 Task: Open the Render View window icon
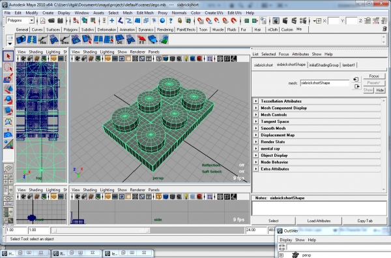[276, 21]
